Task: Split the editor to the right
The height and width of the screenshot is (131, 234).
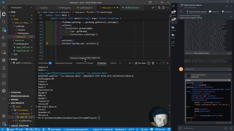Action: tap(163, 7)
